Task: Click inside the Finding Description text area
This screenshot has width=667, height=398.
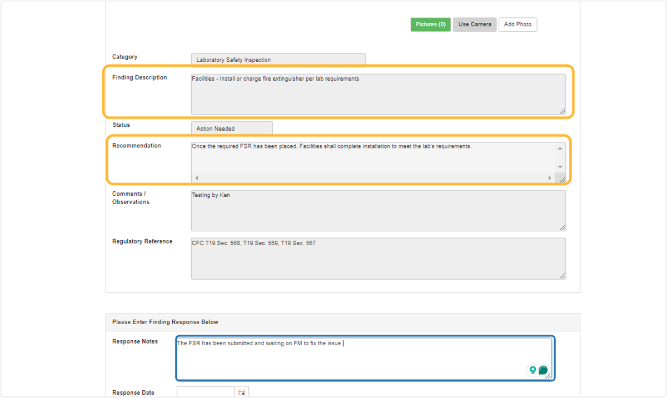Action: 379,94
